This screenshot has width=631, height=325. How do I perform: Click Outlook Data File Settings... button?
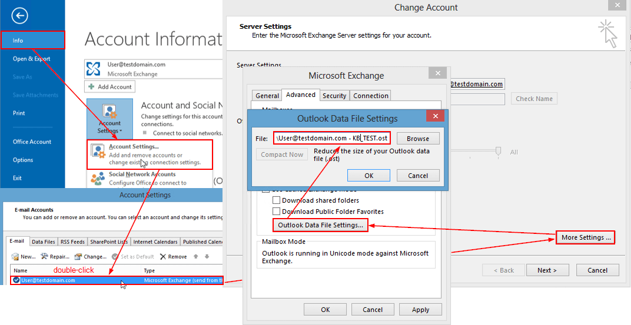pyautogui.click(x=321, y=225)
